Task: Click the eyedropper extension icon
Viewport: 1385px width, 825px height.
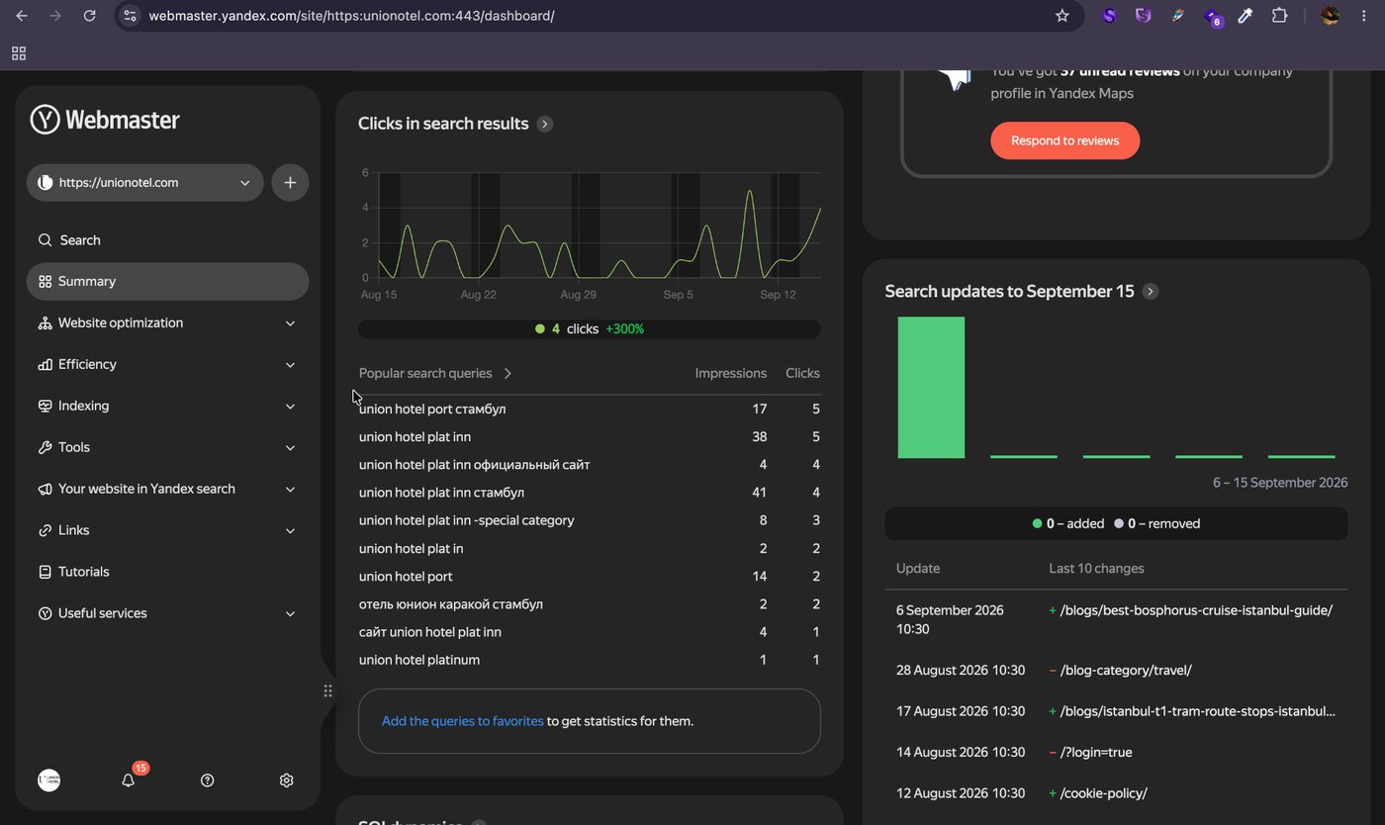Action: pos(1246,16)
